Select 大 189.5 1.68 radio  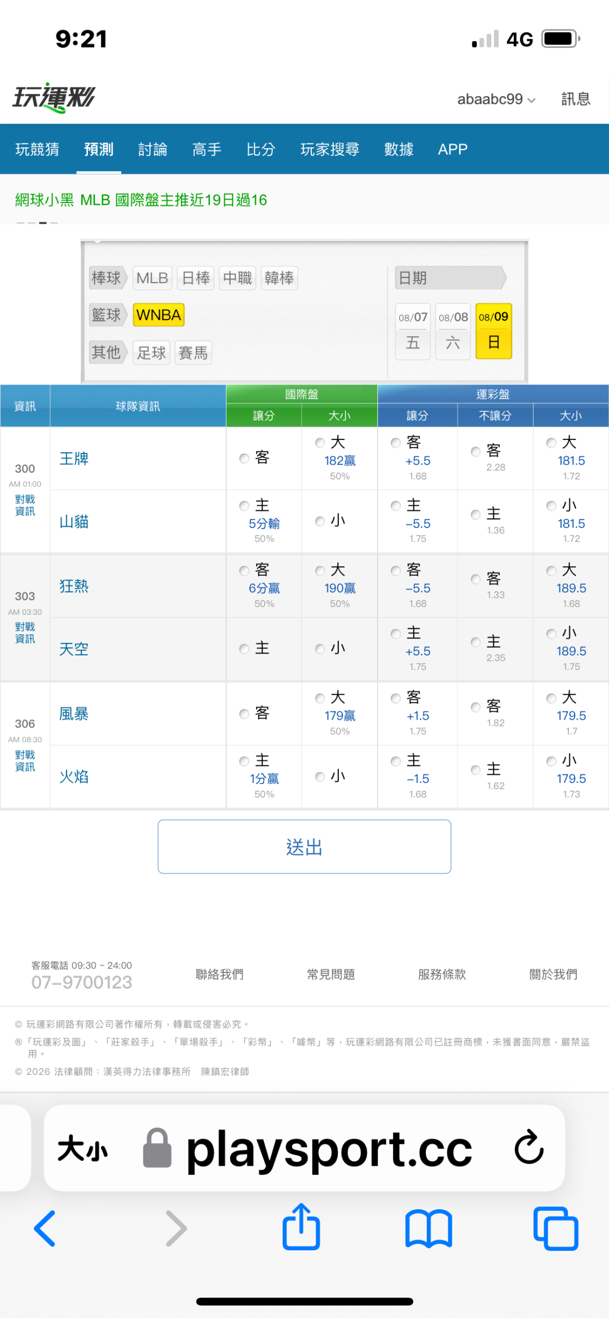click(x=551, y=571)
